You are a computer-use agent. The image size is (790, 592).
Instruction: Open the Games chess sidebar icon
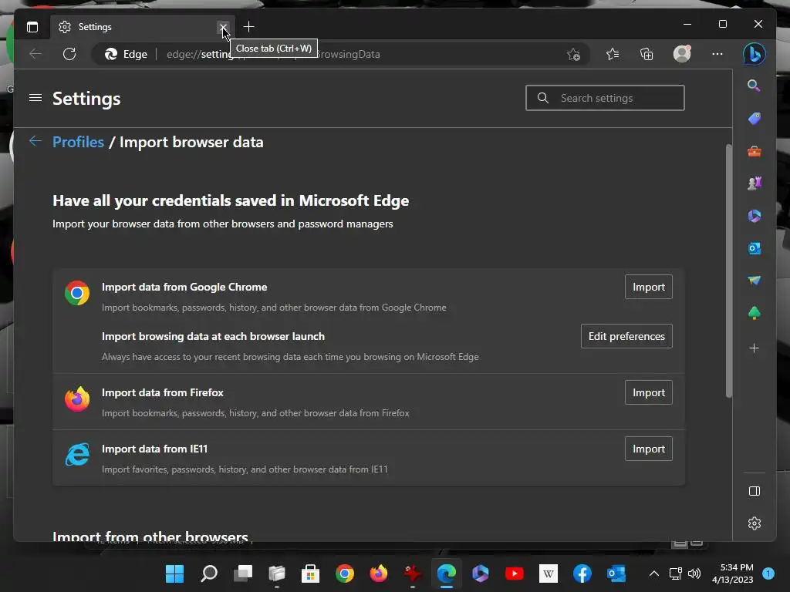pyautogui.click(x=754, y=183)
